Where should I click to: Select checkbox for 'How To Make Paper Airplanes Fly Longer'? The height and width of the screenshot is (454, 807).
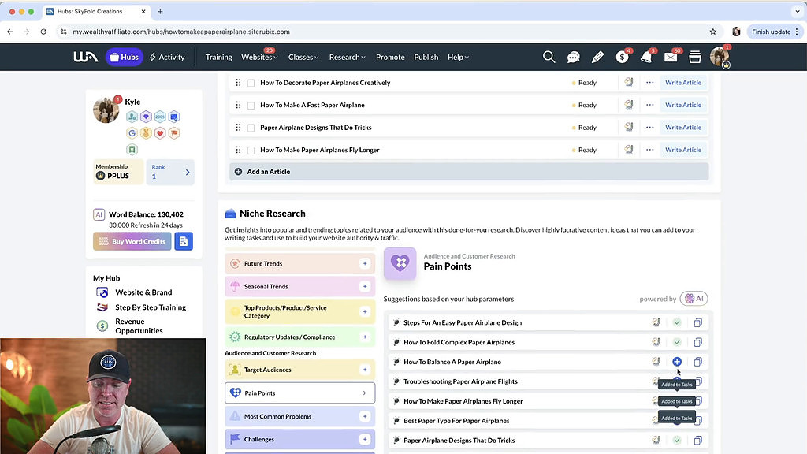pyautogui.click(x=251, y=150)
